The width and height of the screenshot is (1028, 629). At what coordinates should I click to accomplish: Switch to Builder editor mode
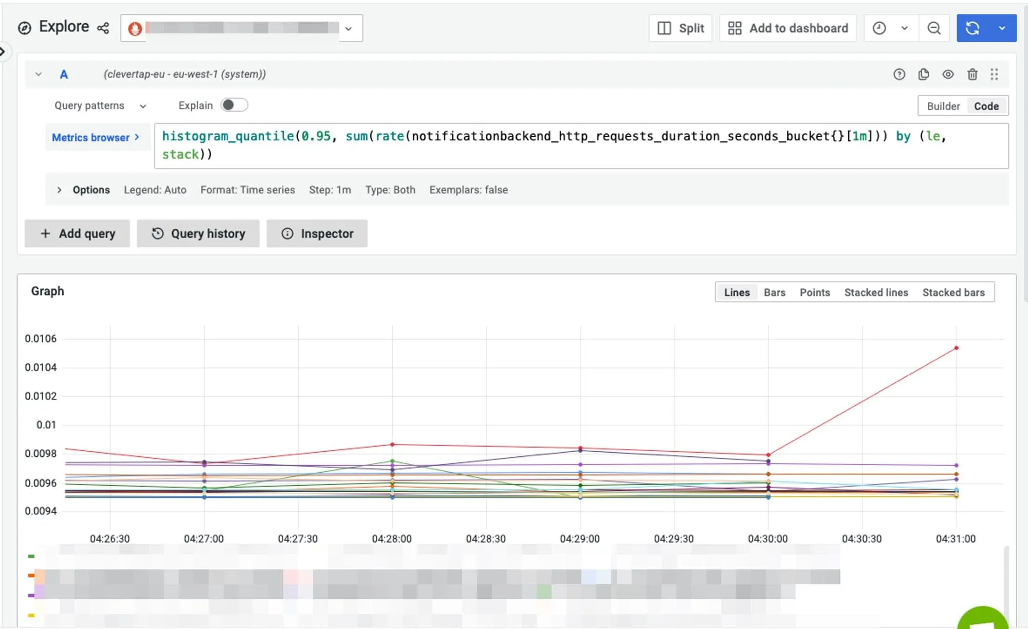(x=943, y=106)
